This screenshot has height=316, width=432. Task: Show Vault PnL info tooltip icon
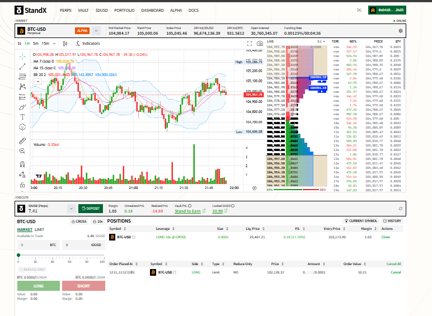(x=190, y=206)
